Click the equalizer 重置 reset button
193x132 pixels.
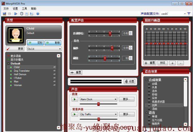[x=150, y=63]
